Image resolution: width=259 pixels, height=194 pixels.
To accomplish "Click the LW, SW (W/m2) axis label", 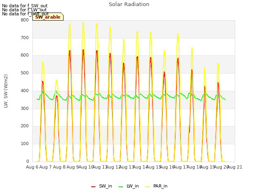I will pos(6,91).
